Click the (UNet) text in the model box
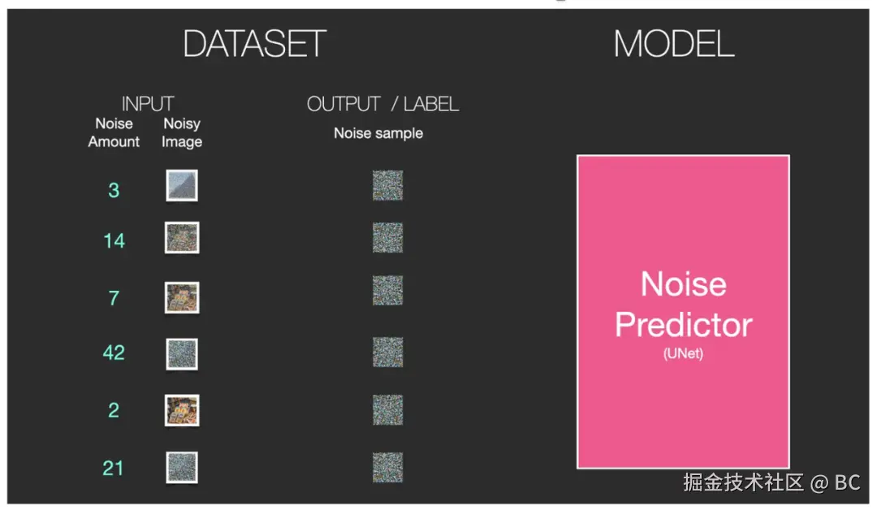 [683, 353]
